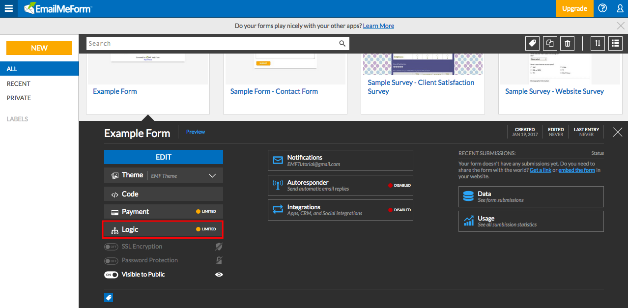Open the help question mark icon
The image size is (628, 308).
pos(602,8)
